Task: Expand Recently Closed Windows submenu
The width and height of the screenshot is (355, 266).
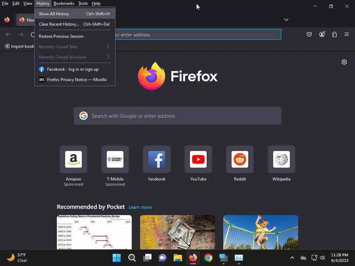Action: (75, 57)
